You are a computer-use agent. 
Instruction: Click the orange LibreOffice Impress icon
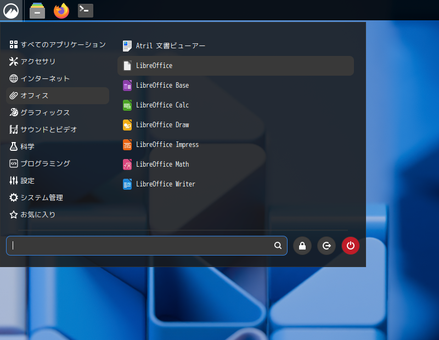point(127,145)
